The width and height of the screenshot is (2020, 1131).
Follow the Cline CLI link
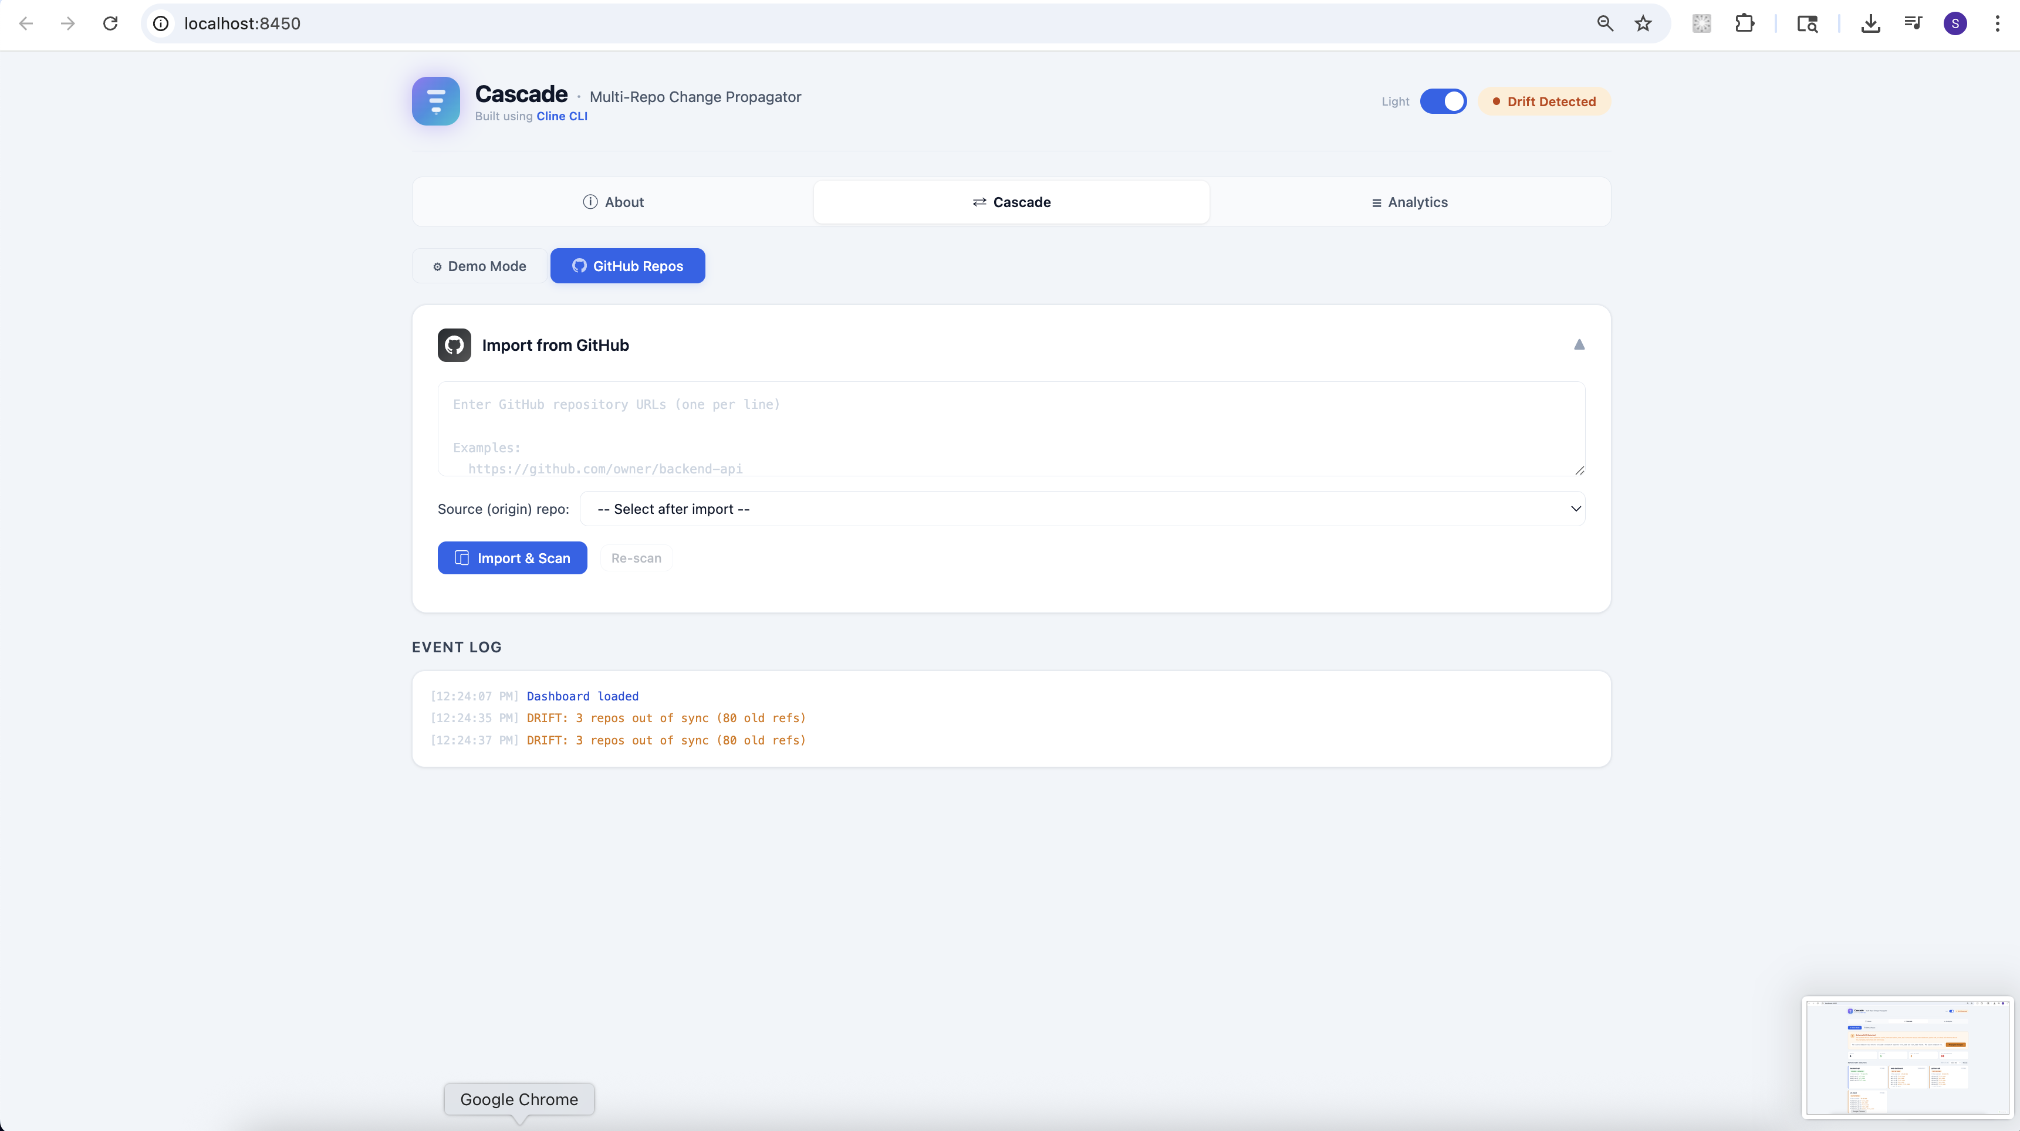click(562, 116)
